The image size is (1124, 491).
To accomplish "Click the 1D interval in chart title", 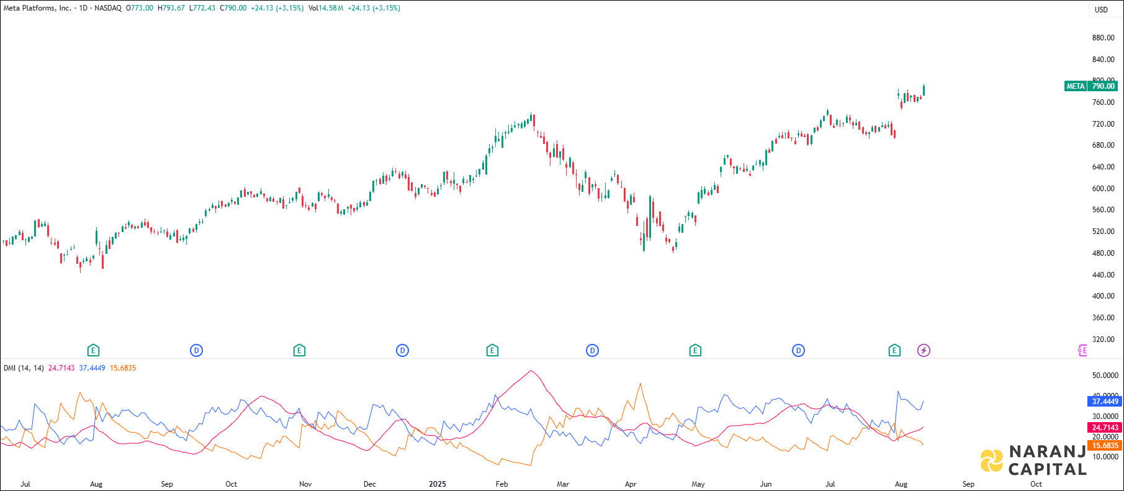I will tap(83, 8).
